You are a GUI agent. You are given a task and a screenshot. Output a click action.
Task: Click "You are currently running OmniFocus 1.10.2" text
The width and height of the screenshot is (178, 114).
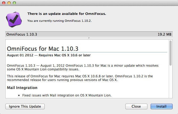coord(59,21)
